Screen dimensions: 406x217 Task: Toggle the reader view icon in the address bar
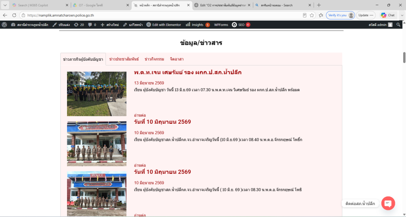(304, 15)
